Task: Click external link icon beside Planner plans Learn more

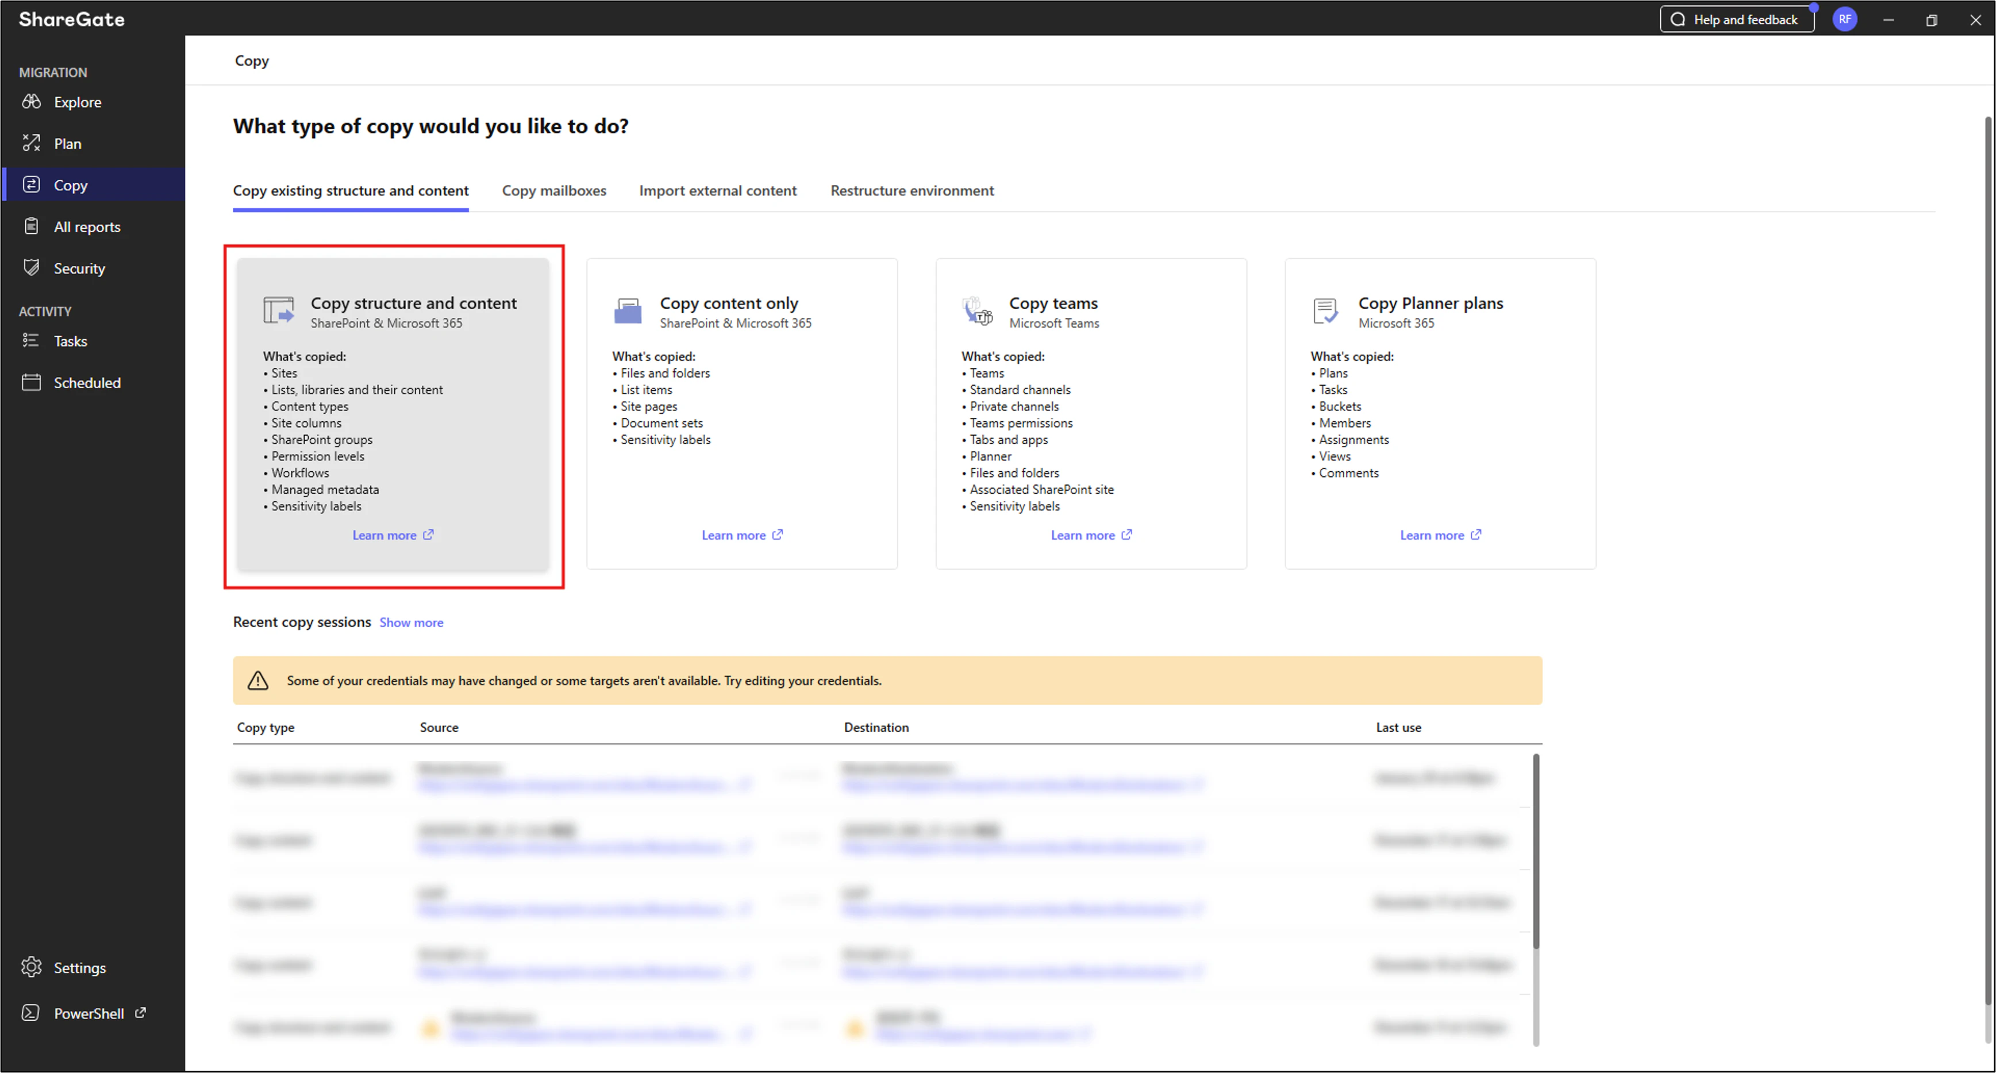Action: click(x=1476, y=534)
